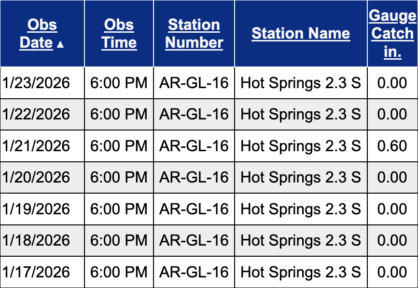Click Hot Springs 2.3 S in 1/18/2026 row
The height and width of the screenshot is (288, 418).
click(x=301, y=240)
